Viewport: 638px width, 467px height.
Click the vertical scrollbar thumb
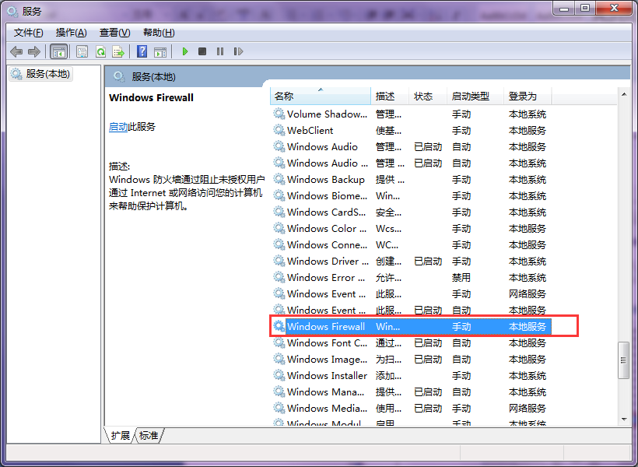624,360
